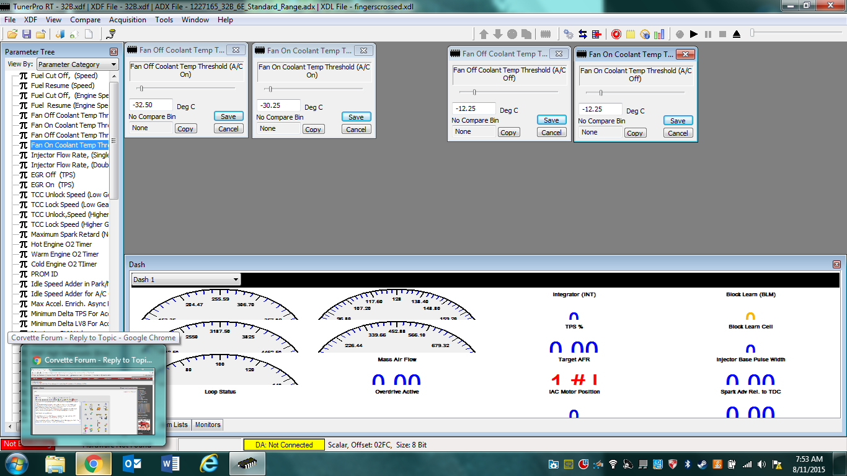Select TCC Lock Speed (Low Gear) parameter

point(69,205)
